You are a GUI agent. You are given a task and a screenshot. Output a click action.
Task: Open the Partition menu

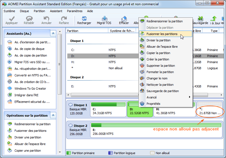(x=39, y=11)
